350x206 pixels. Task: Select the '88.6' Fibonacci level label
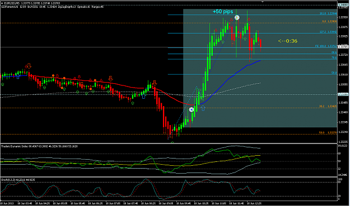point(334,52)
